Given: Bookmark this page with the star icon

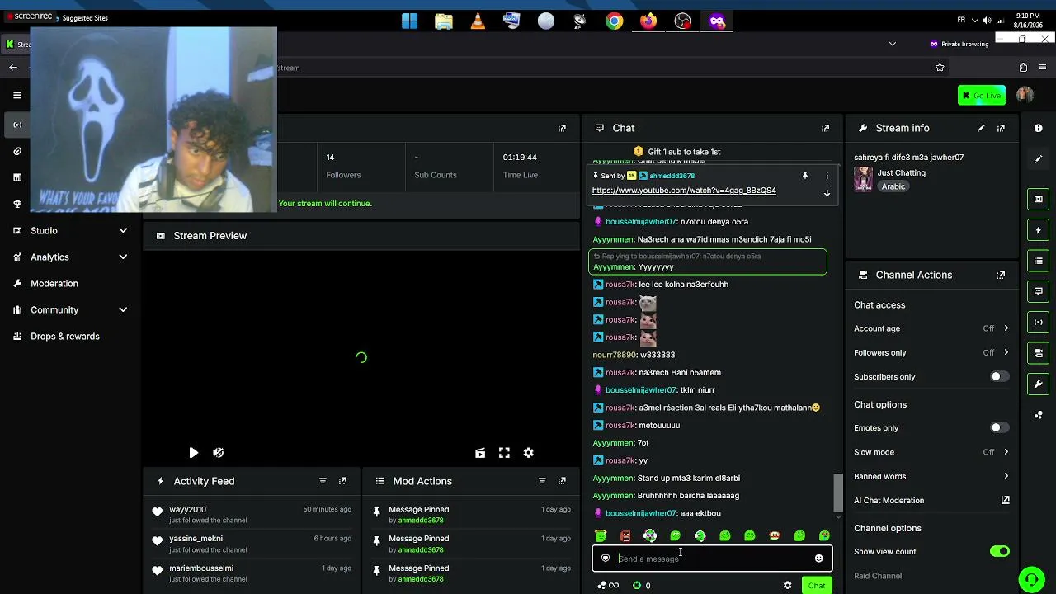Looking at the screenshot, I should (940, 68).
